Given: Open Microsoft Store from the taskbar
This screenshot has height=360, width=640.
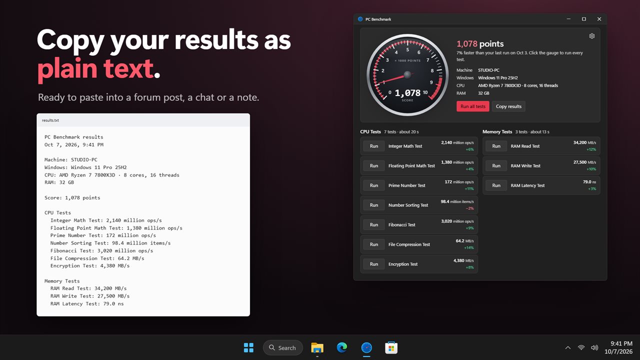Looking at the screenshot, I should coord(391,347).
